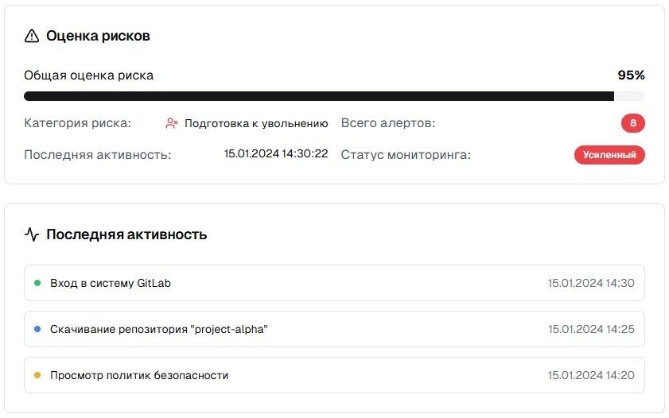Click the Статус мониторинга label
This screenshot has height=418, width=669.
click(x=406, y=154)
